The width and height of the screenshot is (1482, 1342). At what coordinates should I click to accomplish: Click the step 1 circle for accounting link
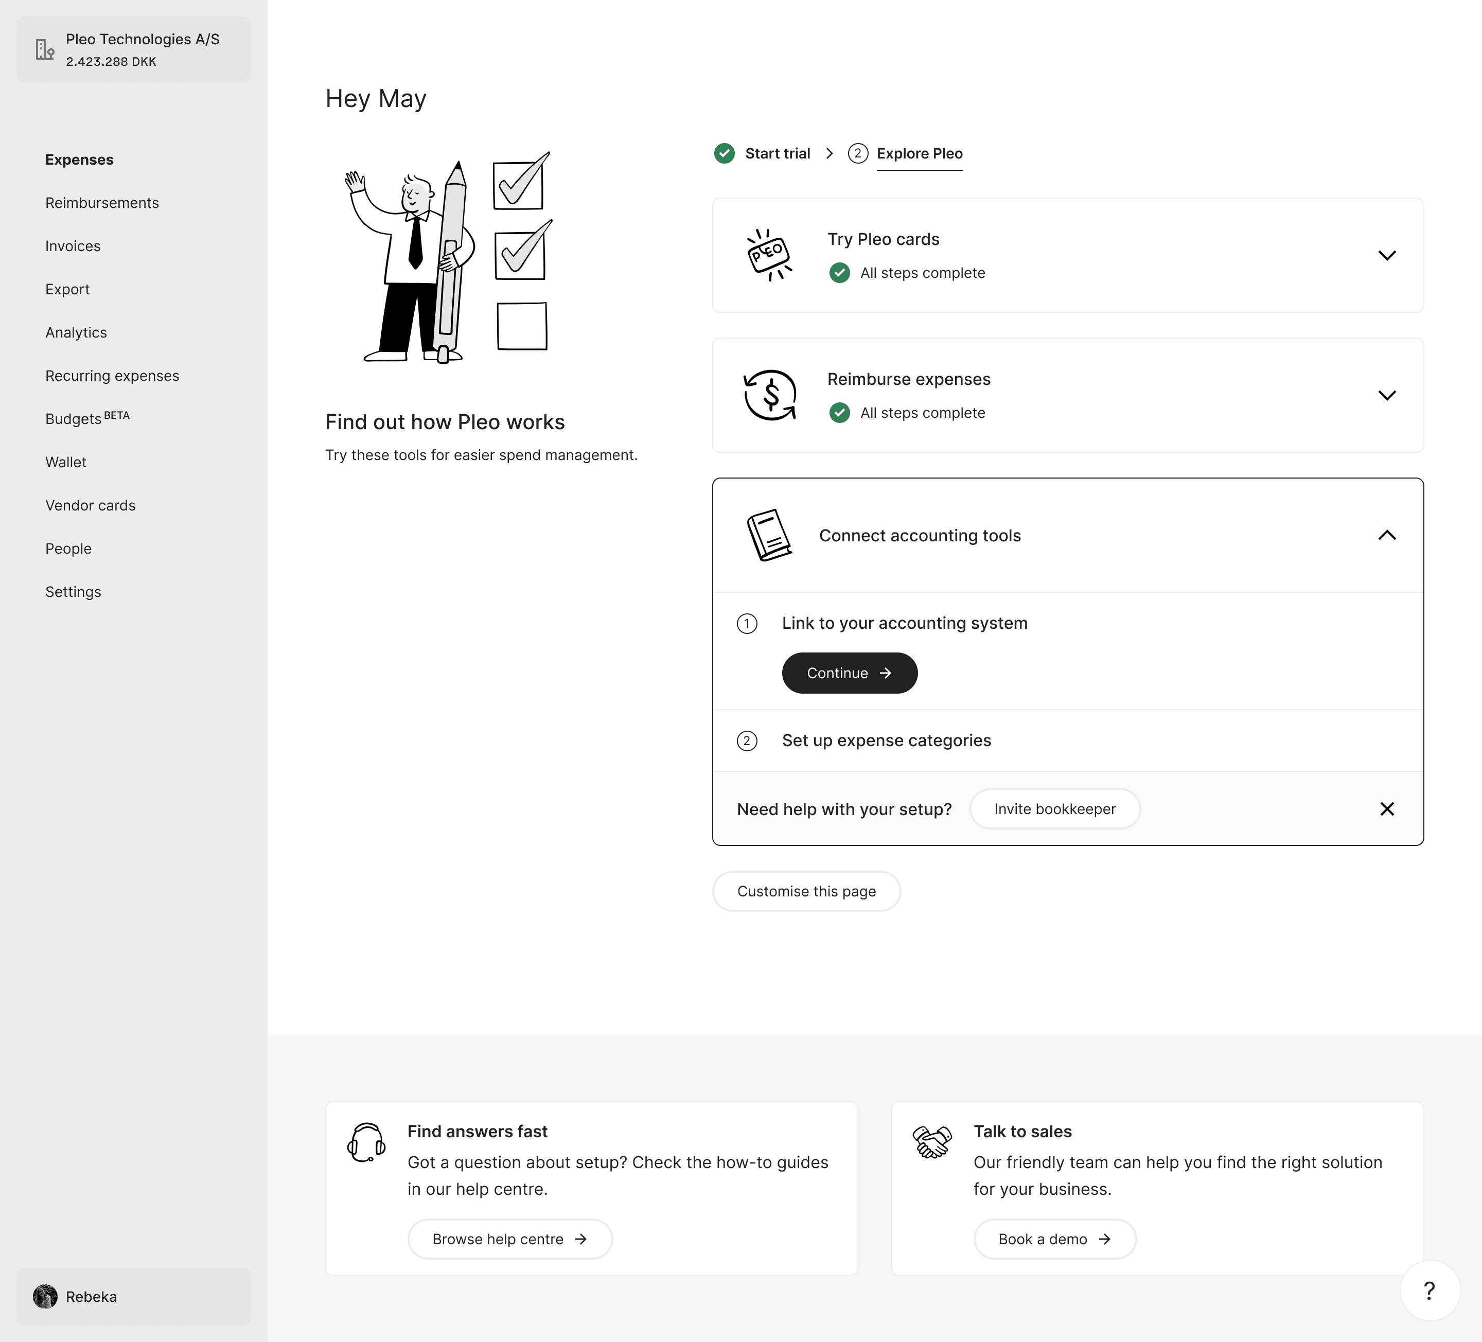click(x=747, y=624)
